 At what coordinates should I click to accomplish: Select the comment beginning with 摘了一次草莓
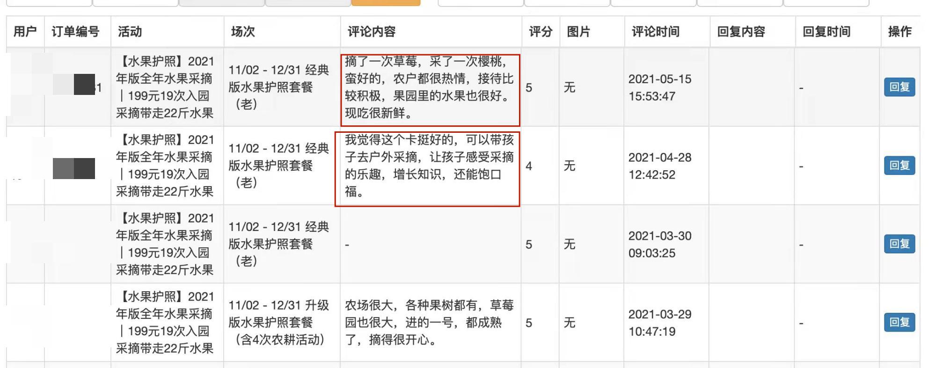click(x=429, y=87)
